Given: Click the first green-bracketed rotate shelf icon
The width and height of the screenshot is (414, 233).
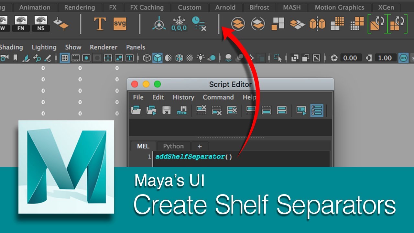Looking at the screenshot, I should 377,24.
